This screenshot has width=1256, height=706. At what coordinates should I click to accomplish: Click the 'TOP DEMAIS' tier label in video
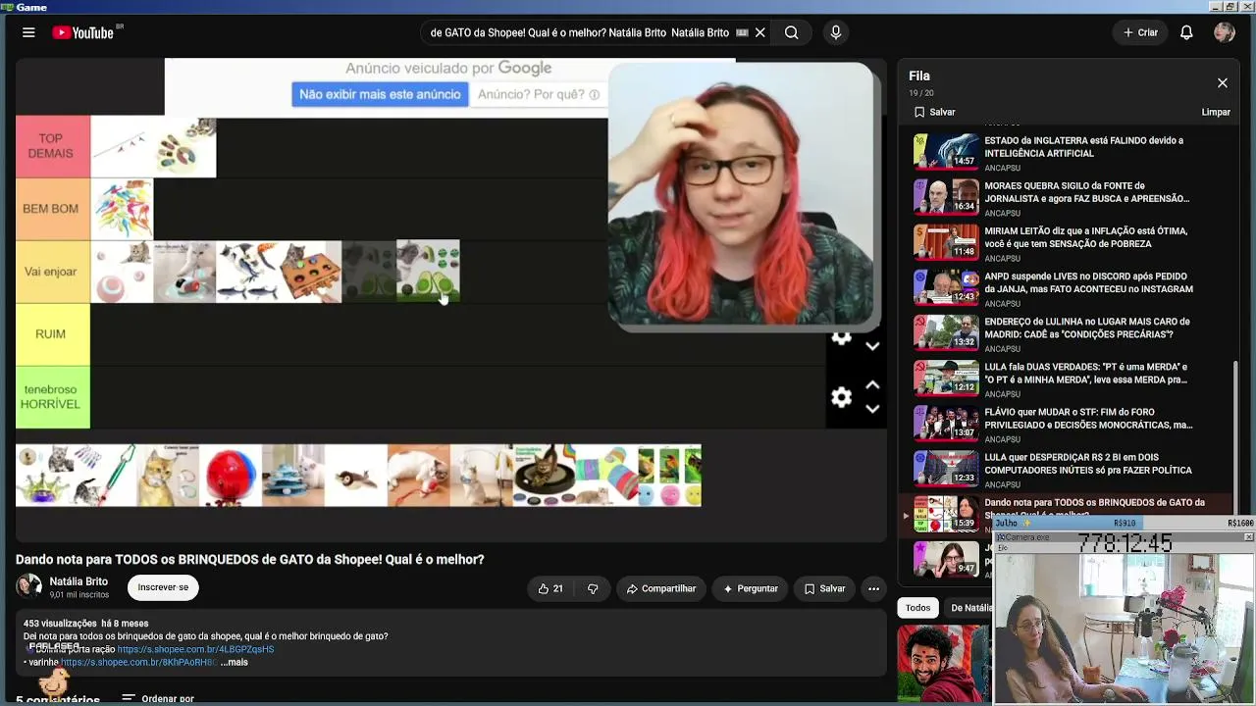(52, 146)
